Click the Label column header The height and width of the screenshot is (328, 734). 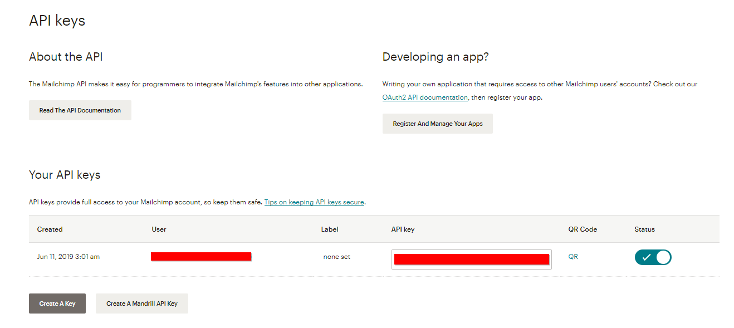coord(330,229)
